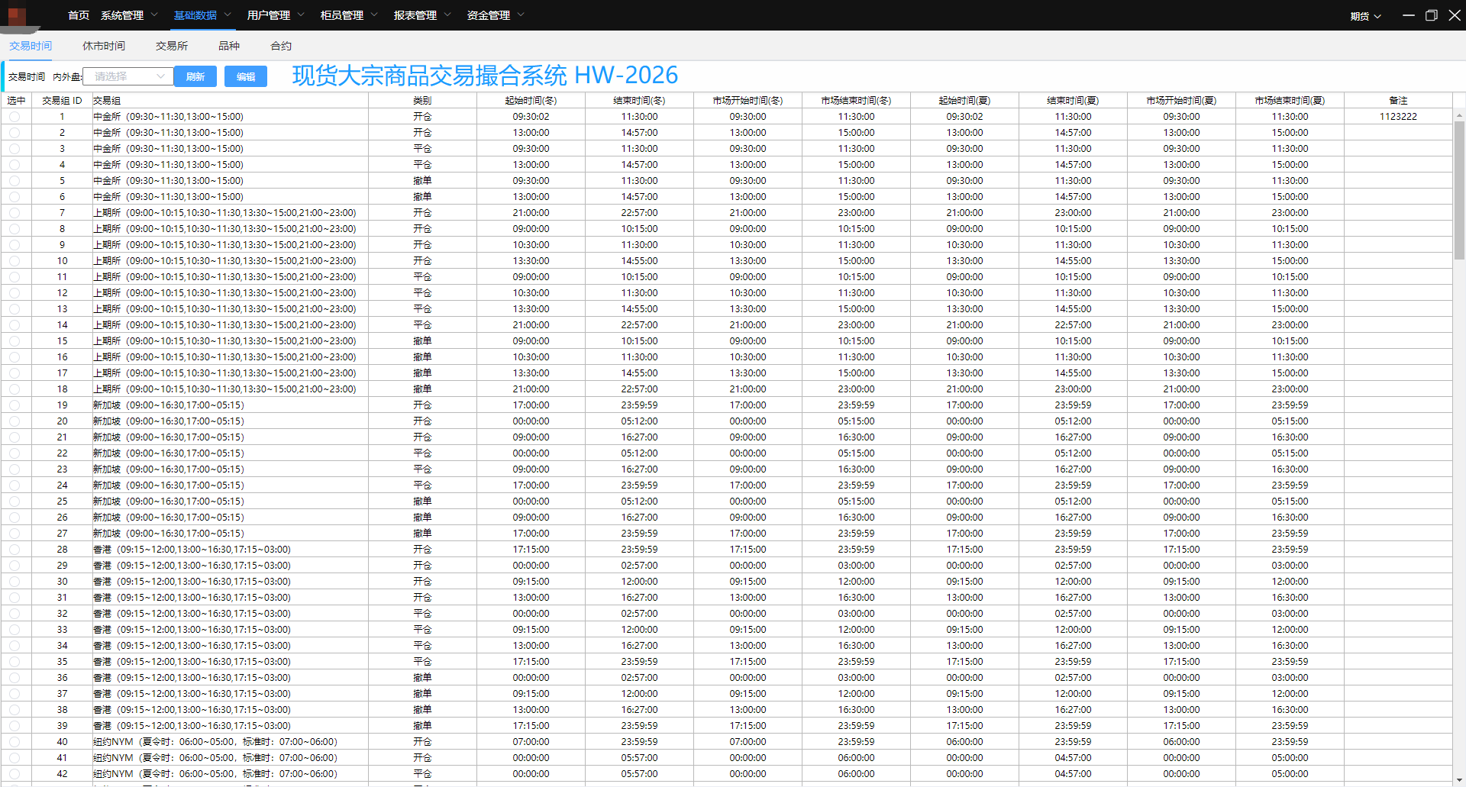The image size is (1466, 787).
Task: Click the 起始时间(冬) column header
Action: click(x=531, y=101)
